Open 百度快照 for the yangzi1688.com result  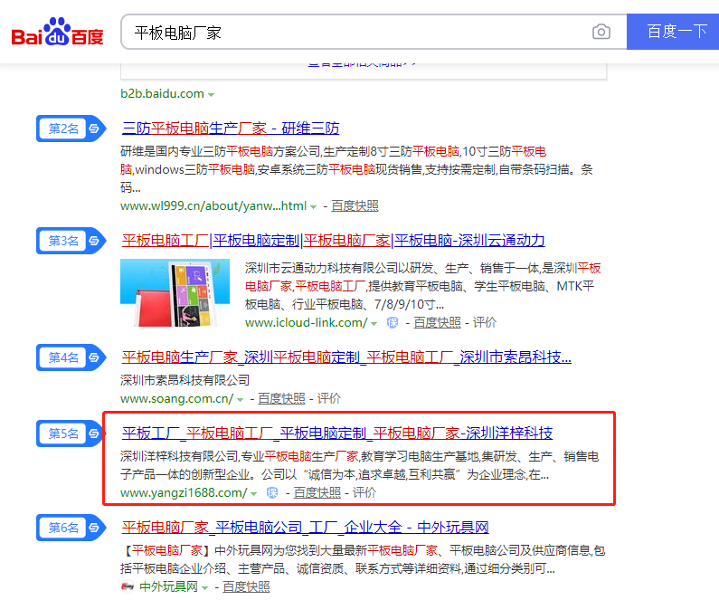coord(317,492)
